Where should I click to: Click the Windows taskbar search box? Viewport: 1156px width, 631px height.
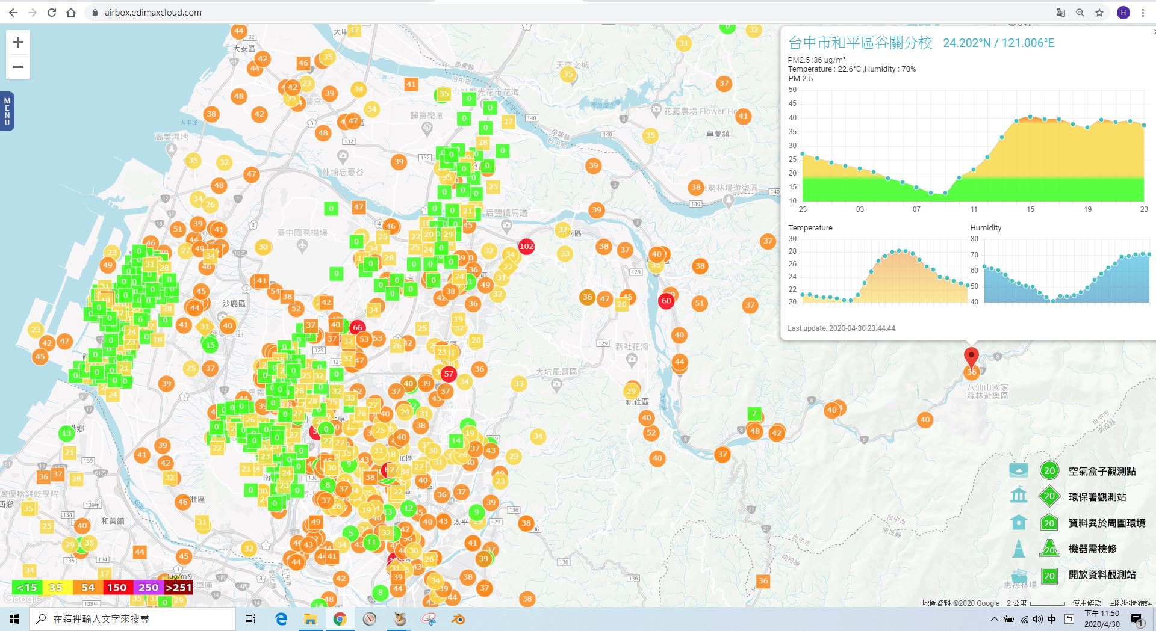click(132, 619)
